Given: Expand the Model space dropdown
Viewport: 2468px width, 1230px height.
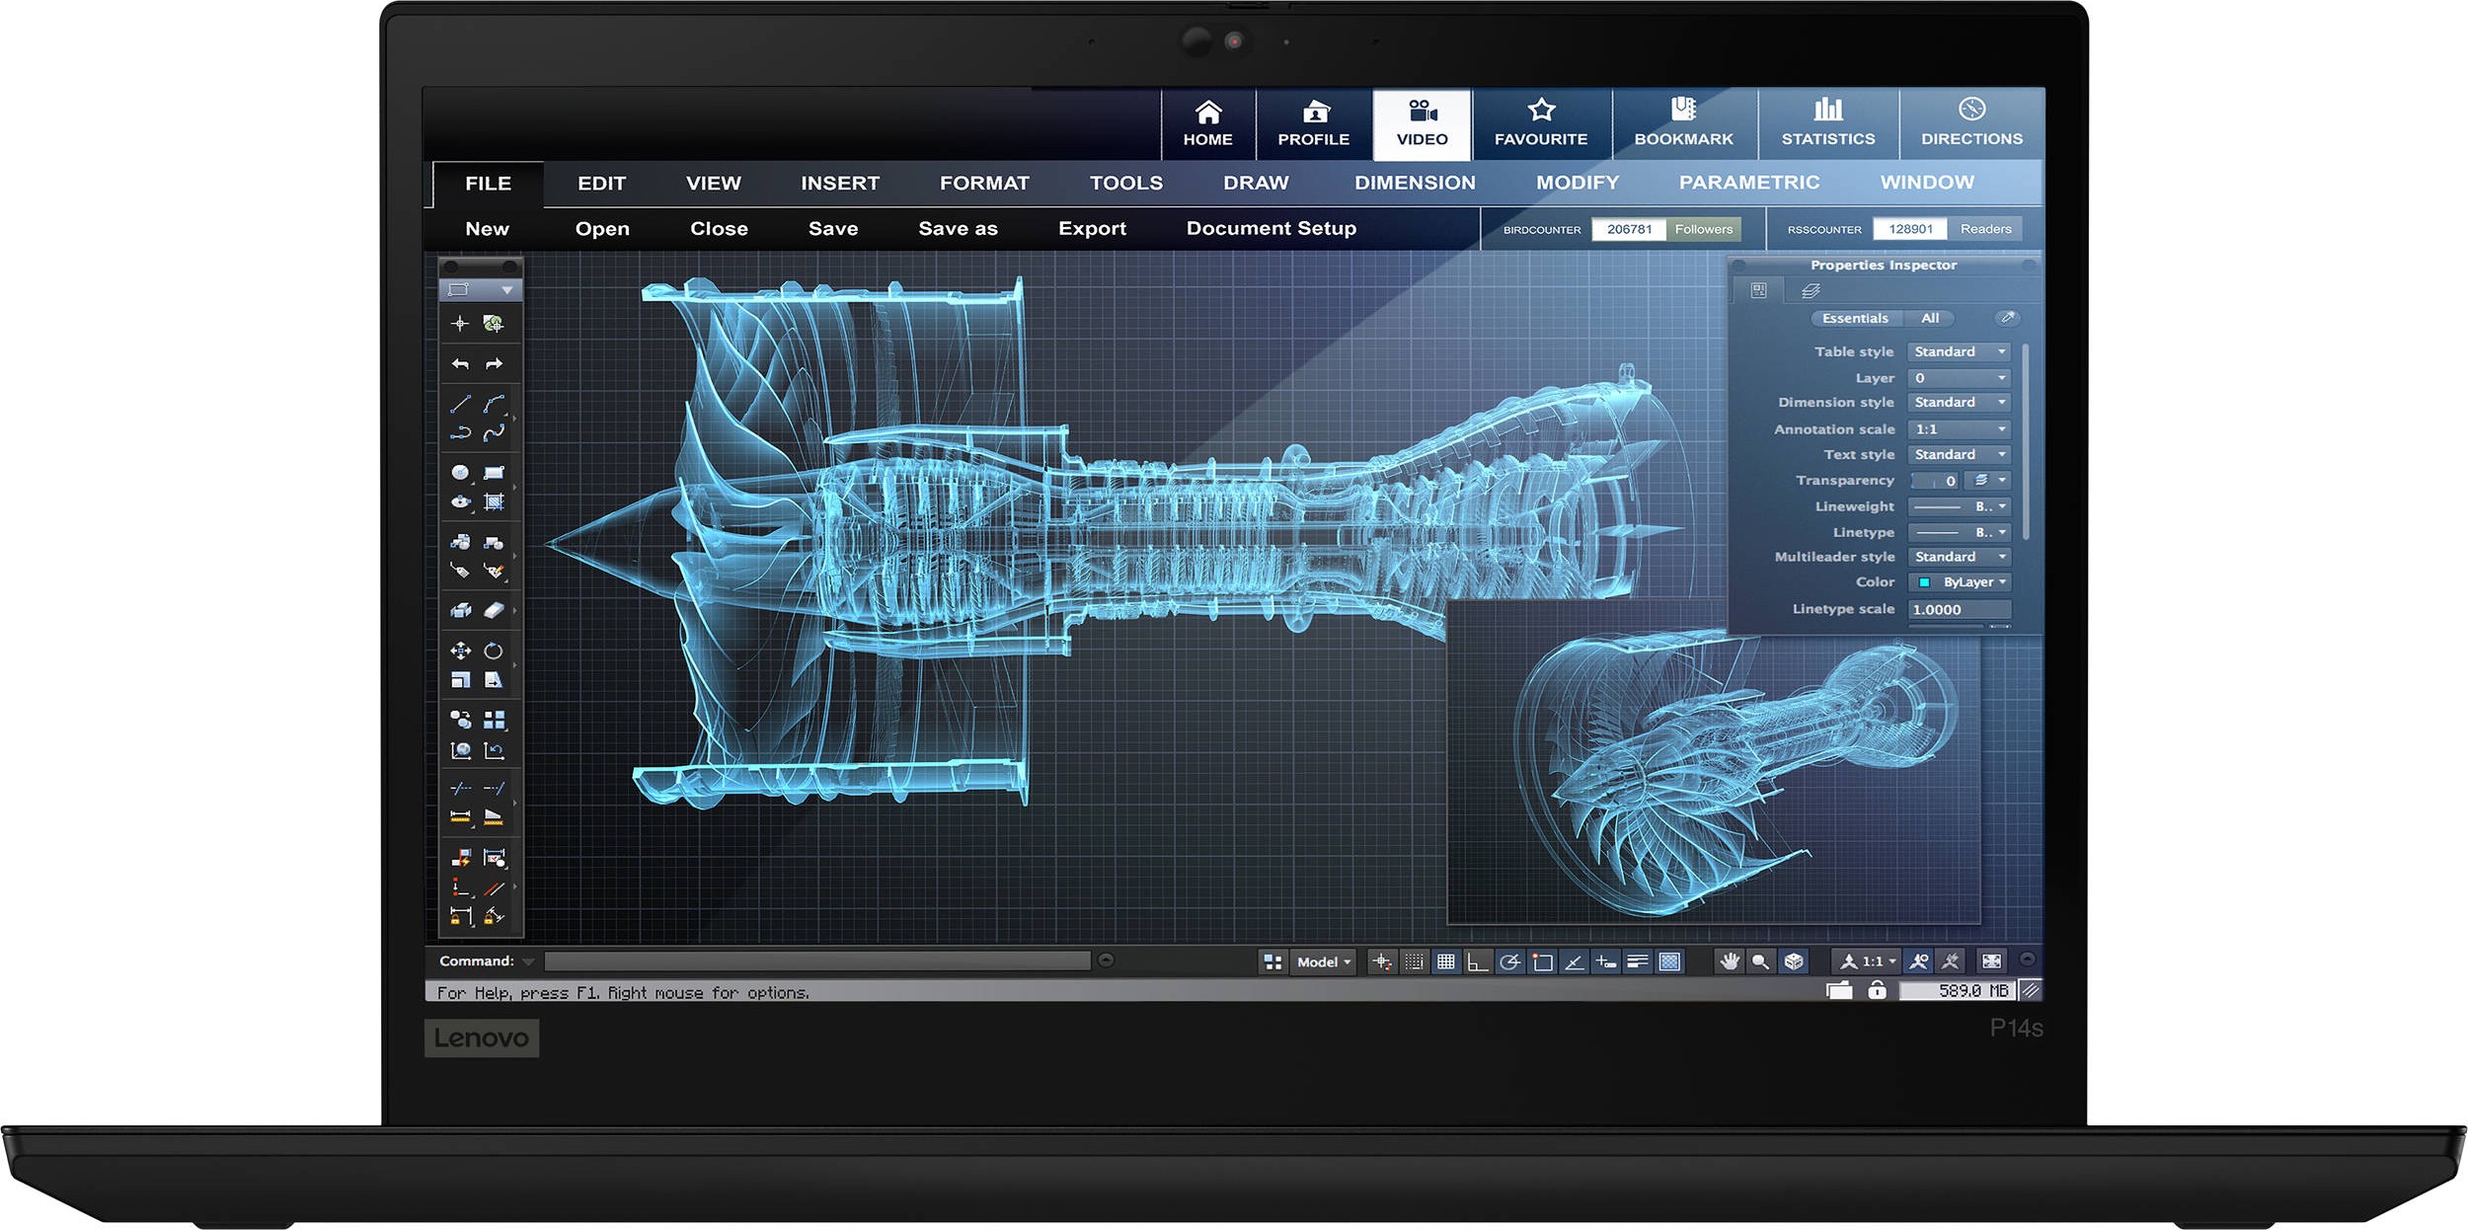Looking at the screenshot, I should click(1323, 961).
